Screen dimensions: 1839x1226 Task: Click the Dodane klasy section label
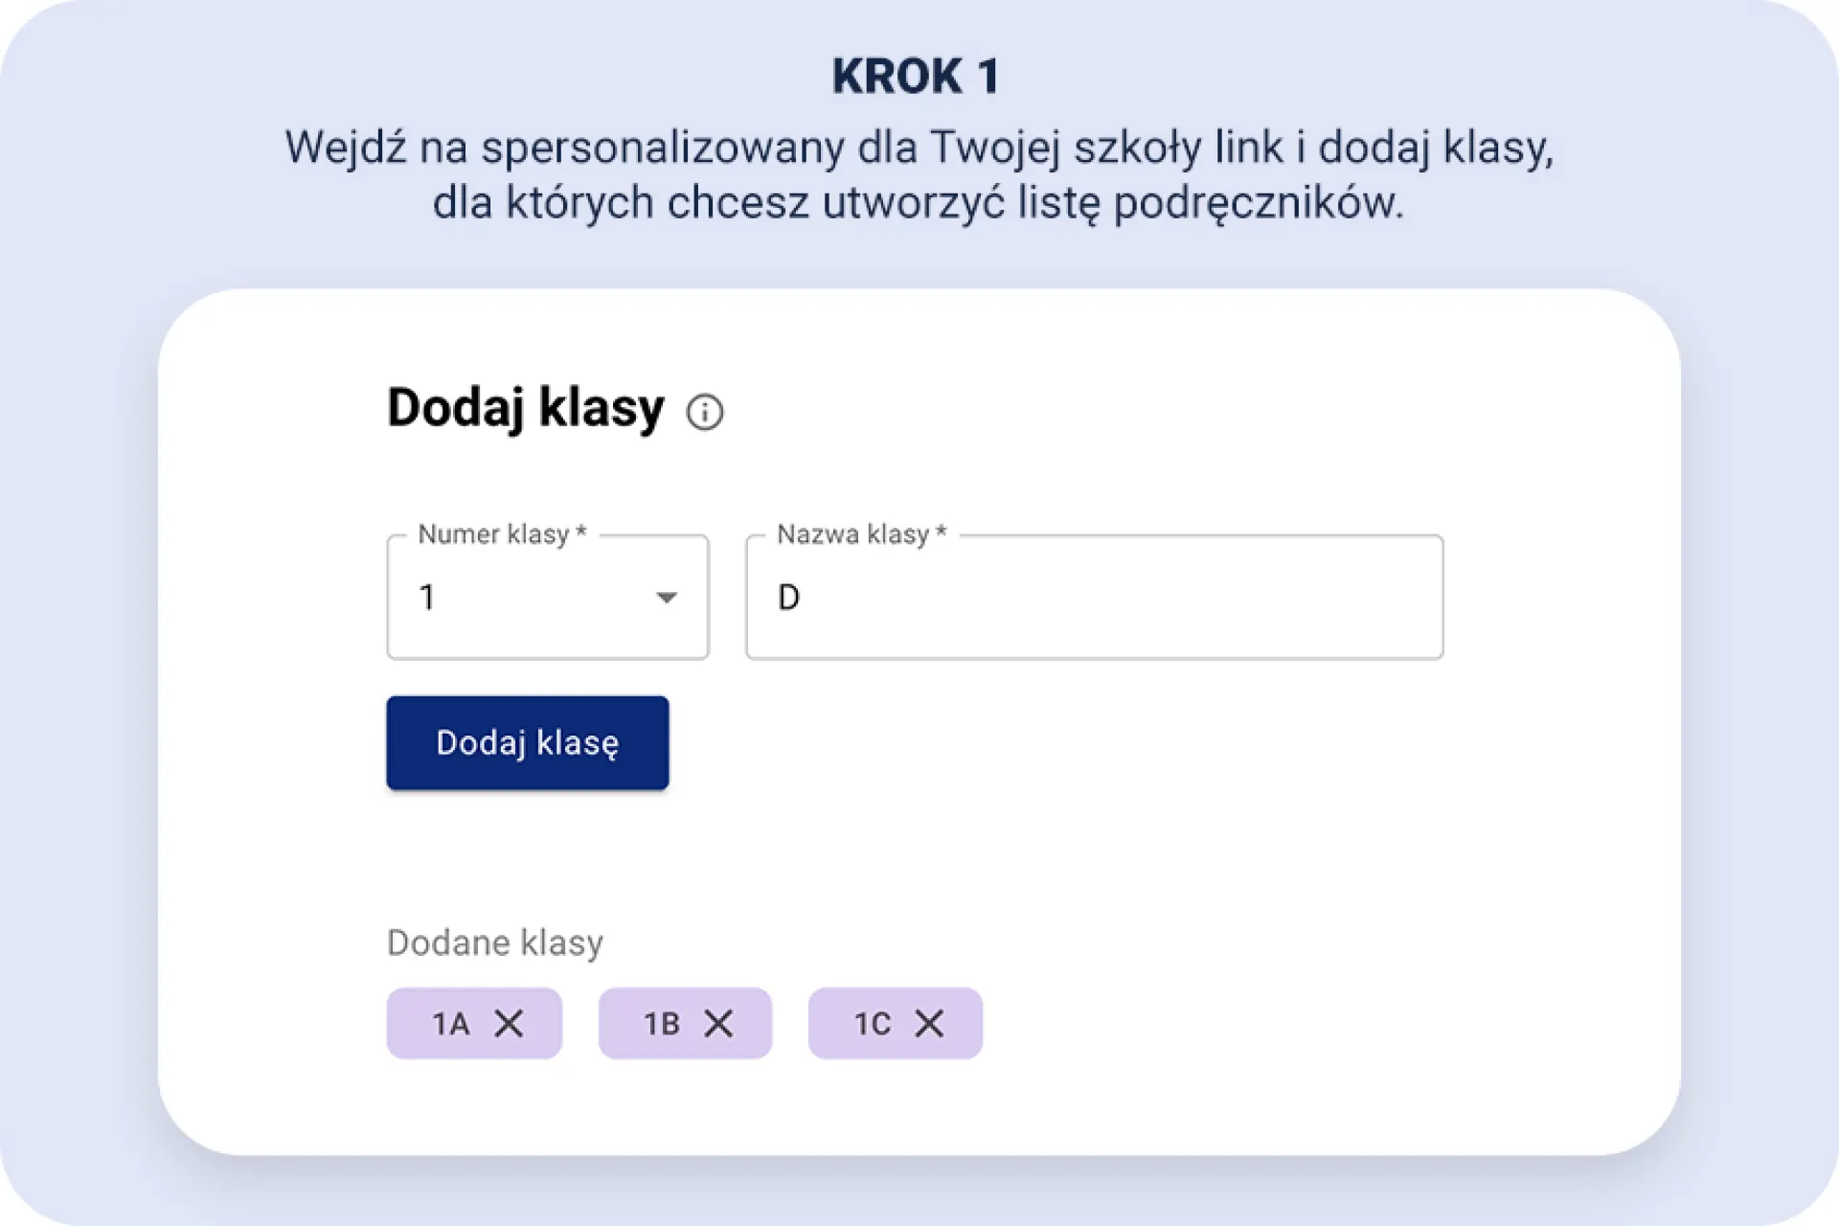click(x=494, y=942)
